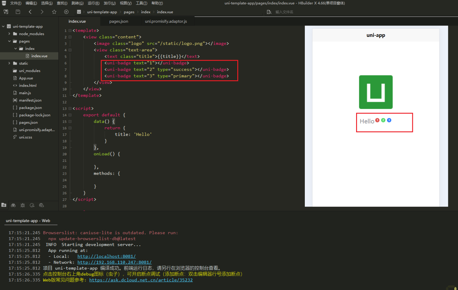Navigate forward with the right arrow

click(42, 12)
